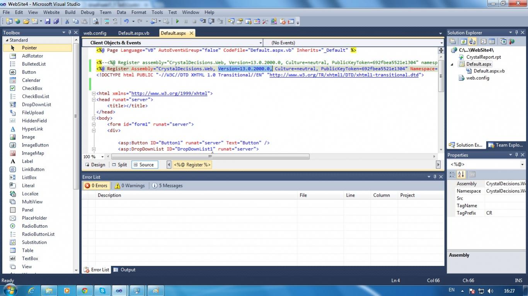This screenshot has width=528, height=296.
Task: Collapse the Standard group in Toolbox
Action: [7, 40]
